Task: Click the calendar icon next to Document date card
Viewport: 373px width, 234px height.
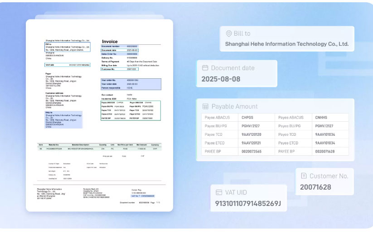Action: [x=205, y=68]
